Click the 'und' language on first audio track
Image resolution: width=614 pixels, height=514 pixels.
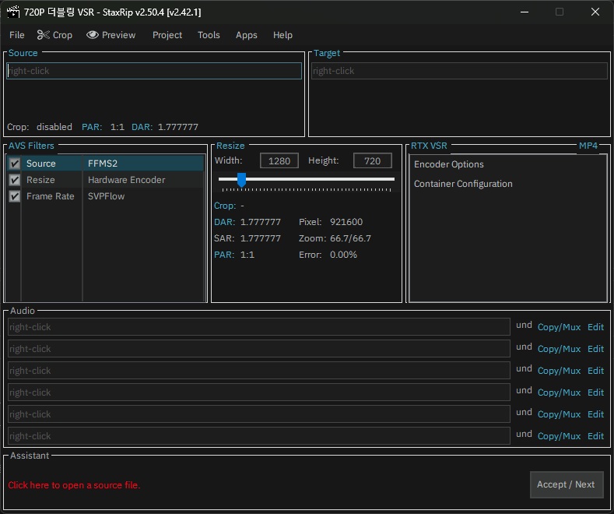click(x=524, y=326)
